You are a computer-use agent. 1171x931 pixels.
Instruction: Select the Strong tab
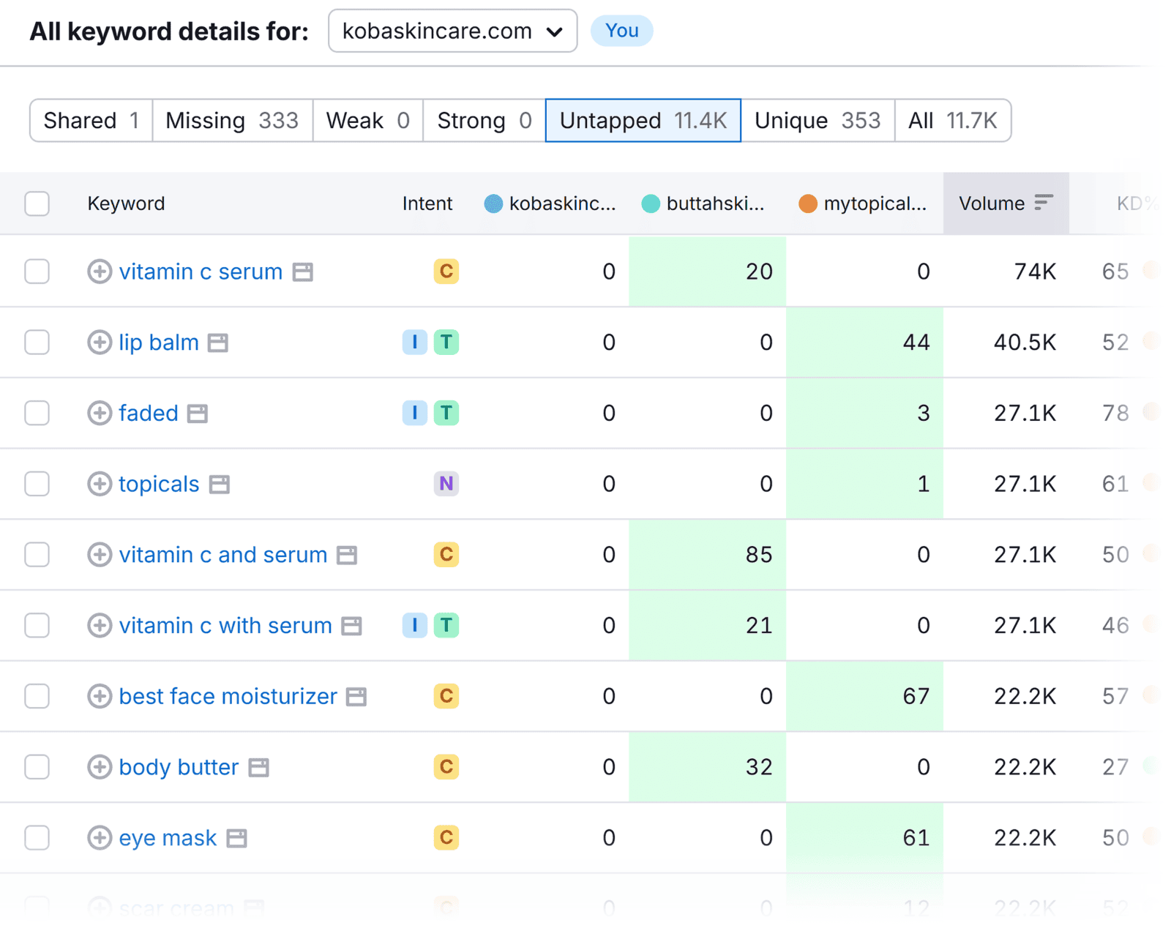484,120
